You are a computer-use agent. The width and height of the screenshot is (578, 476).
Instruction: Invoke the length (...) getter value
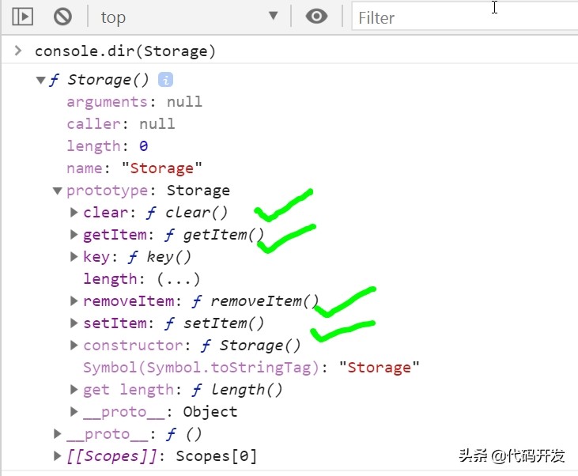178,279
